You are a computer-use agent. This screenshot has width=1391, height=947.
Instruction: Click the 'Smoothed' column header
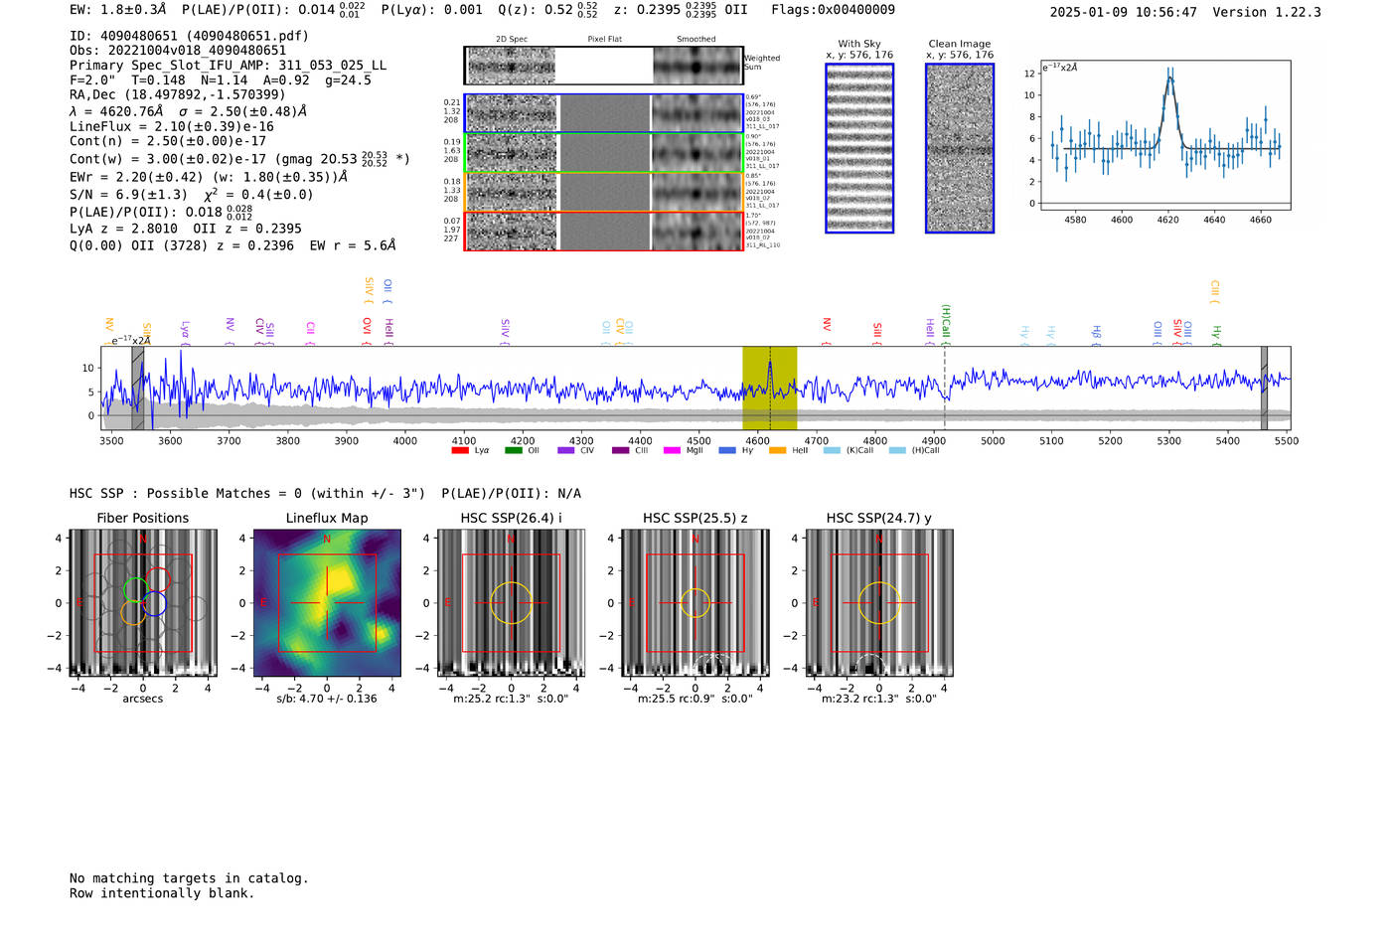(696, 40)
